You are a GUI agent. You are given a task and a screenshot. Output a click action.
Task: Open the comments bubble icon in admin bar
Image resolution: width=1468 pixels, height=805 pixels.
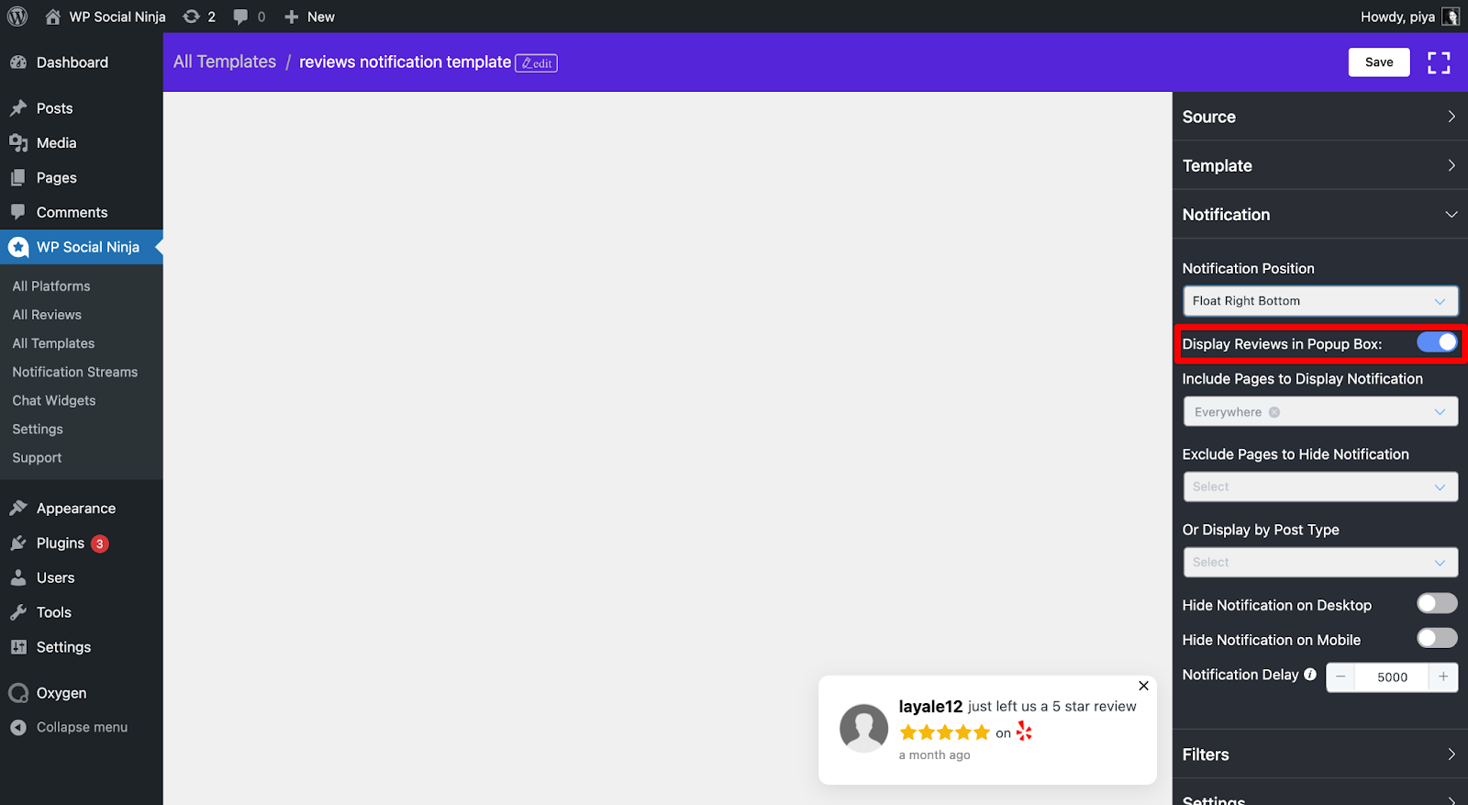coord(240,17)
